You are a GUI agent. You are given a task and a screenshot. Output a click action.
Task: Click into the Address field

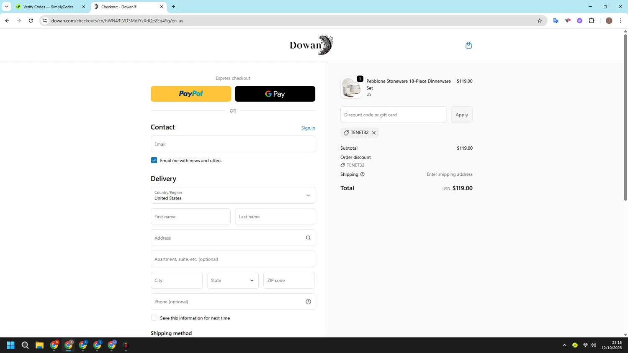pos(233,238)
